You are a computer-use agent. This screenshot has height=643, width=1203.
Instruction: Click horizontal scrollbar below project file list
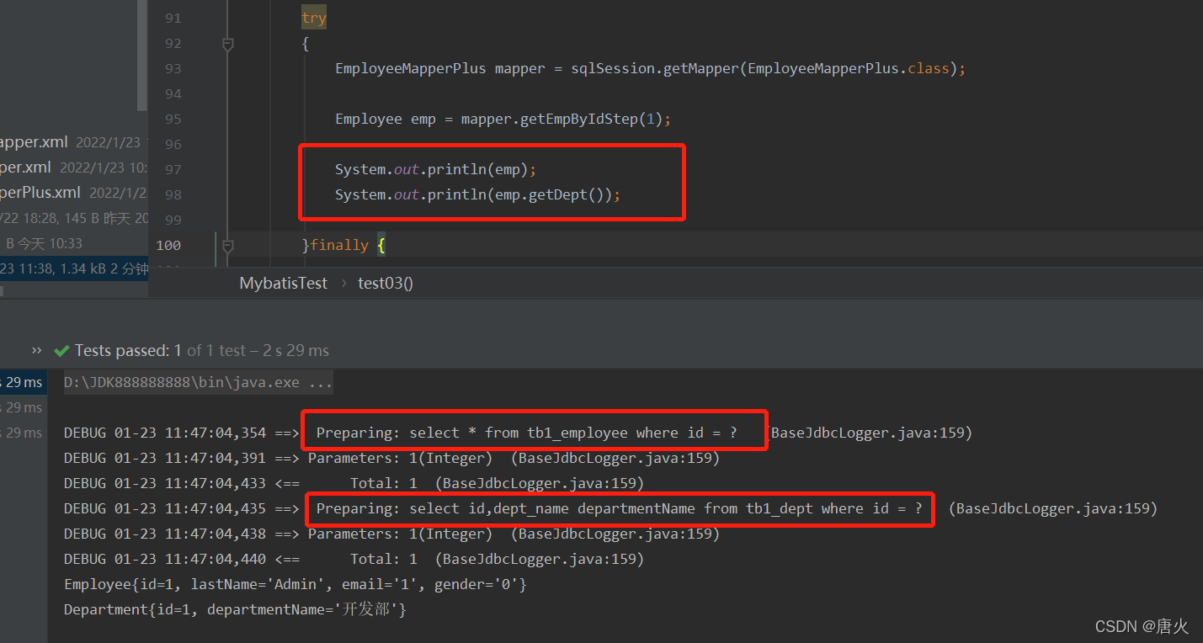click(3, 290)
